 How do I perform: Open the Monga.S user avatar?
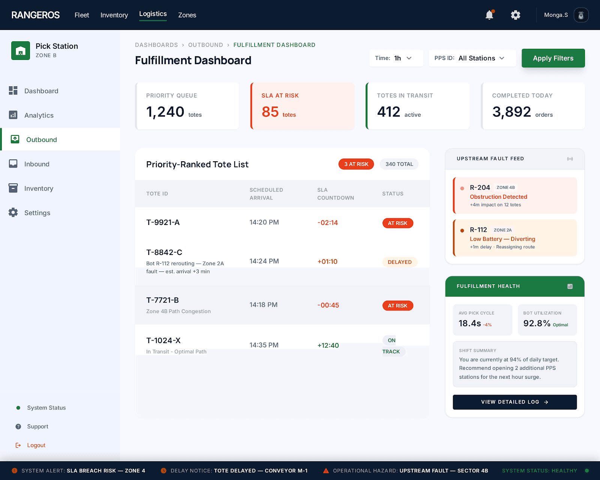coord(581,15)
